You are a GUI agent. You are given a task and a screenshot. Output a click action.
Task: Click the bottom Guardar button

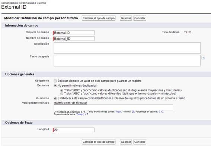click(x=126, y=142)
